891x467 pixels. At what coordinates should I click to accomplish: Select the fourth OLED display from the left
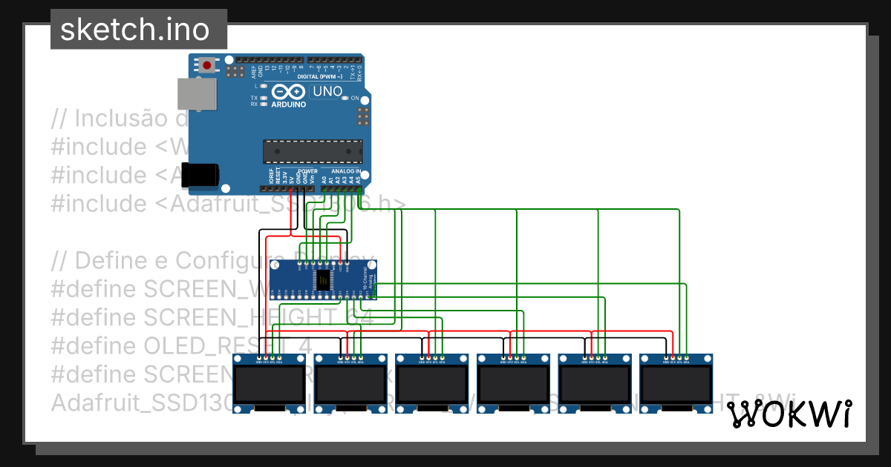[514, 383]
